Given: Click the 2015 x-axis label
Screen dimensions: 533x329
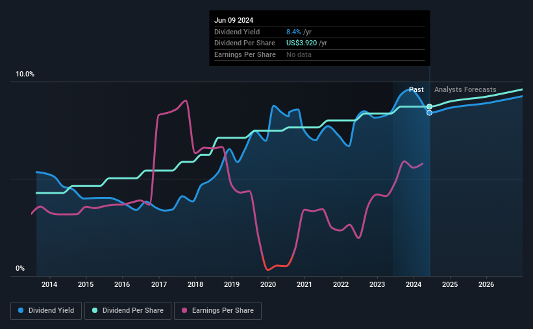Looking at the screenshot, I should coord(86,284).
